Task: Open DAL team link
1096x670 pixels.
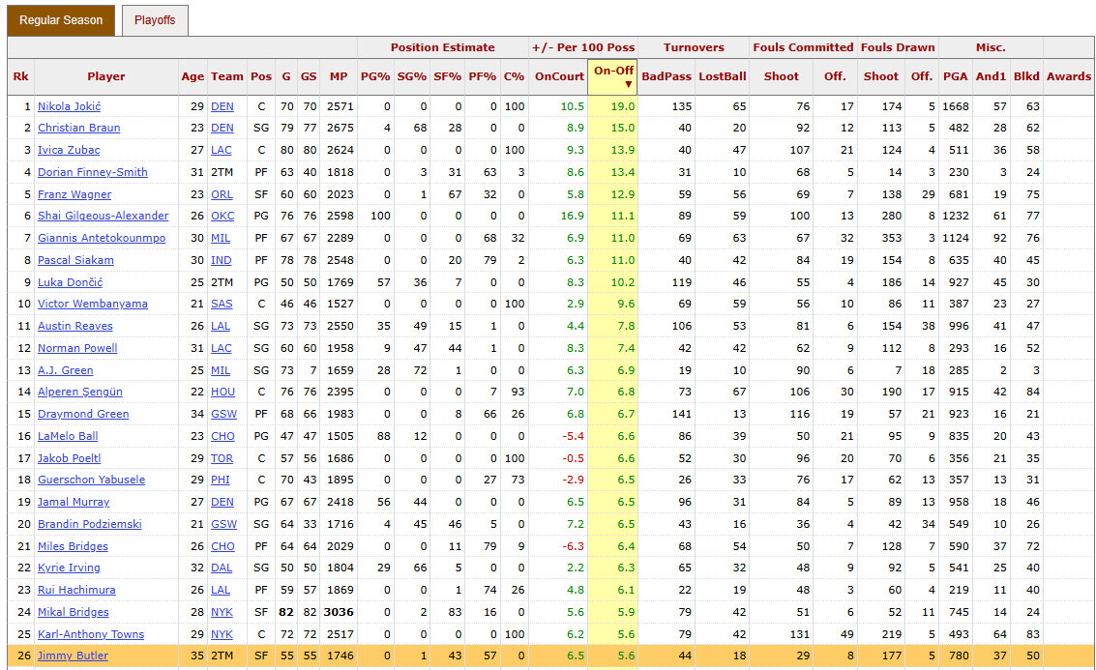Action: (x=222, y=568)
